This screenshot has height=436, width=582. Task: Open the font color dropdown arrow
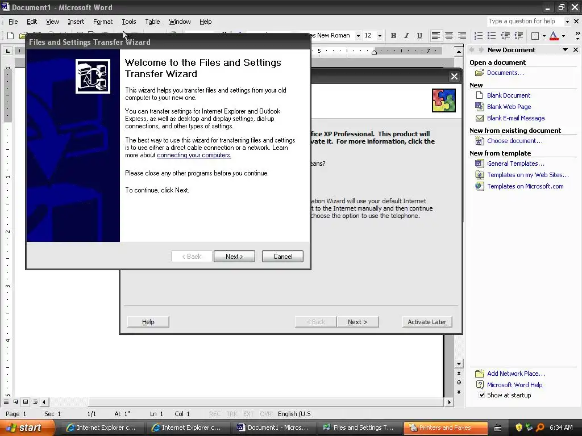click(x=563, y=36)
